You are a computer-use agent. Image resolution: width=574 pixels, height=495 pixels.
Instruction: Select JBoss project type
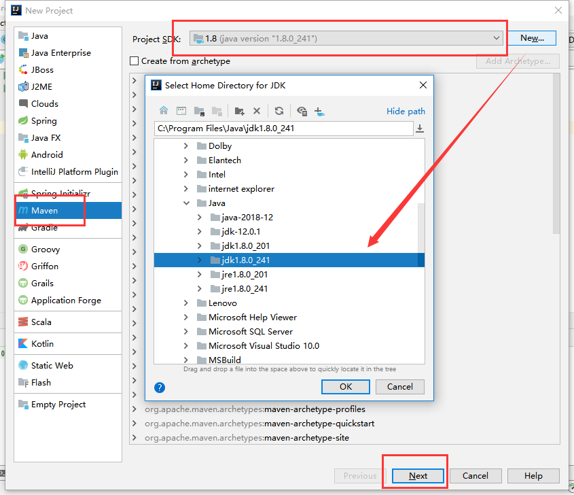pyautogui.click(x=68, y=69)
